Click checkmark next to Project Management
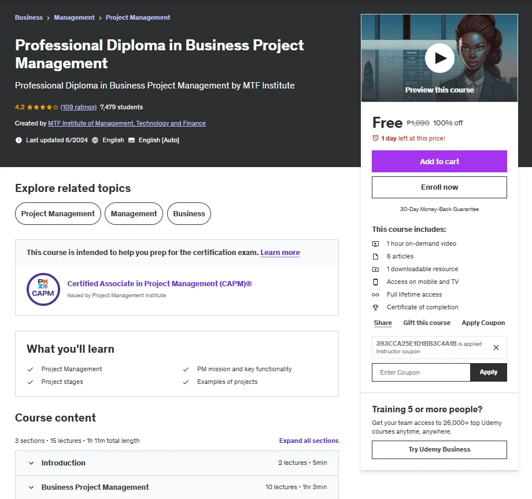 (30, 369)
